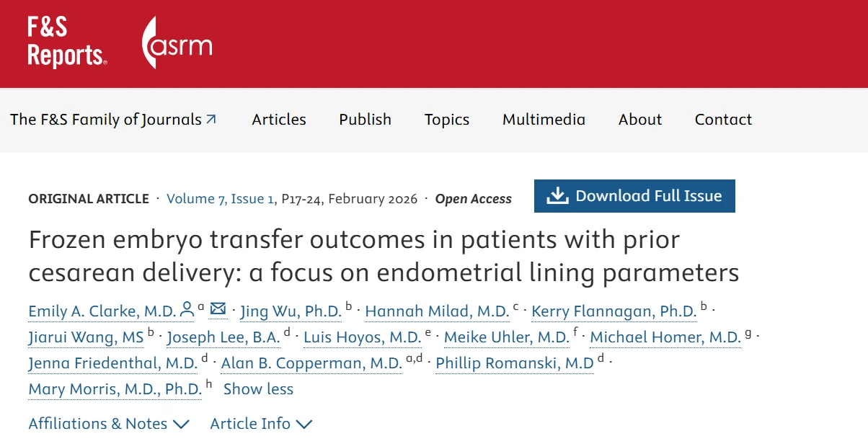Open the Volume 7, Issue 1 link
Screen dimensions: 868x444
pos(220,199)
